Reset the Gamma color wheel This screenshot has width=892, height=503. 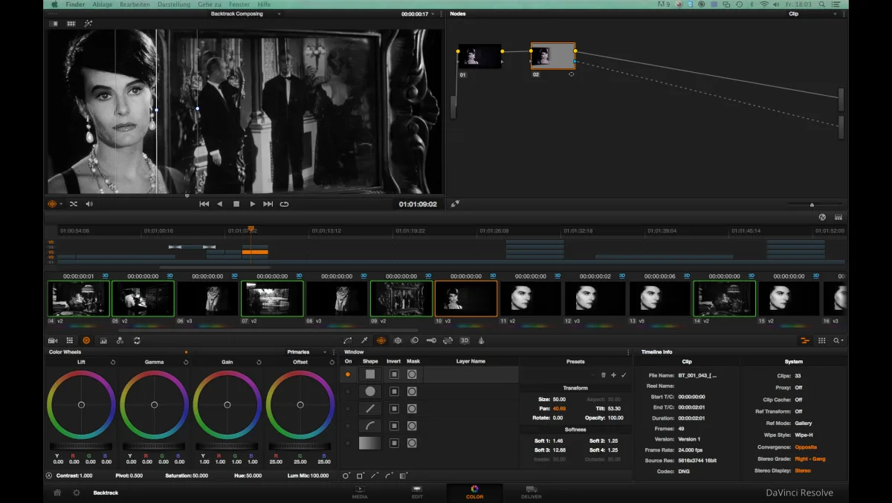click(186, 362)
